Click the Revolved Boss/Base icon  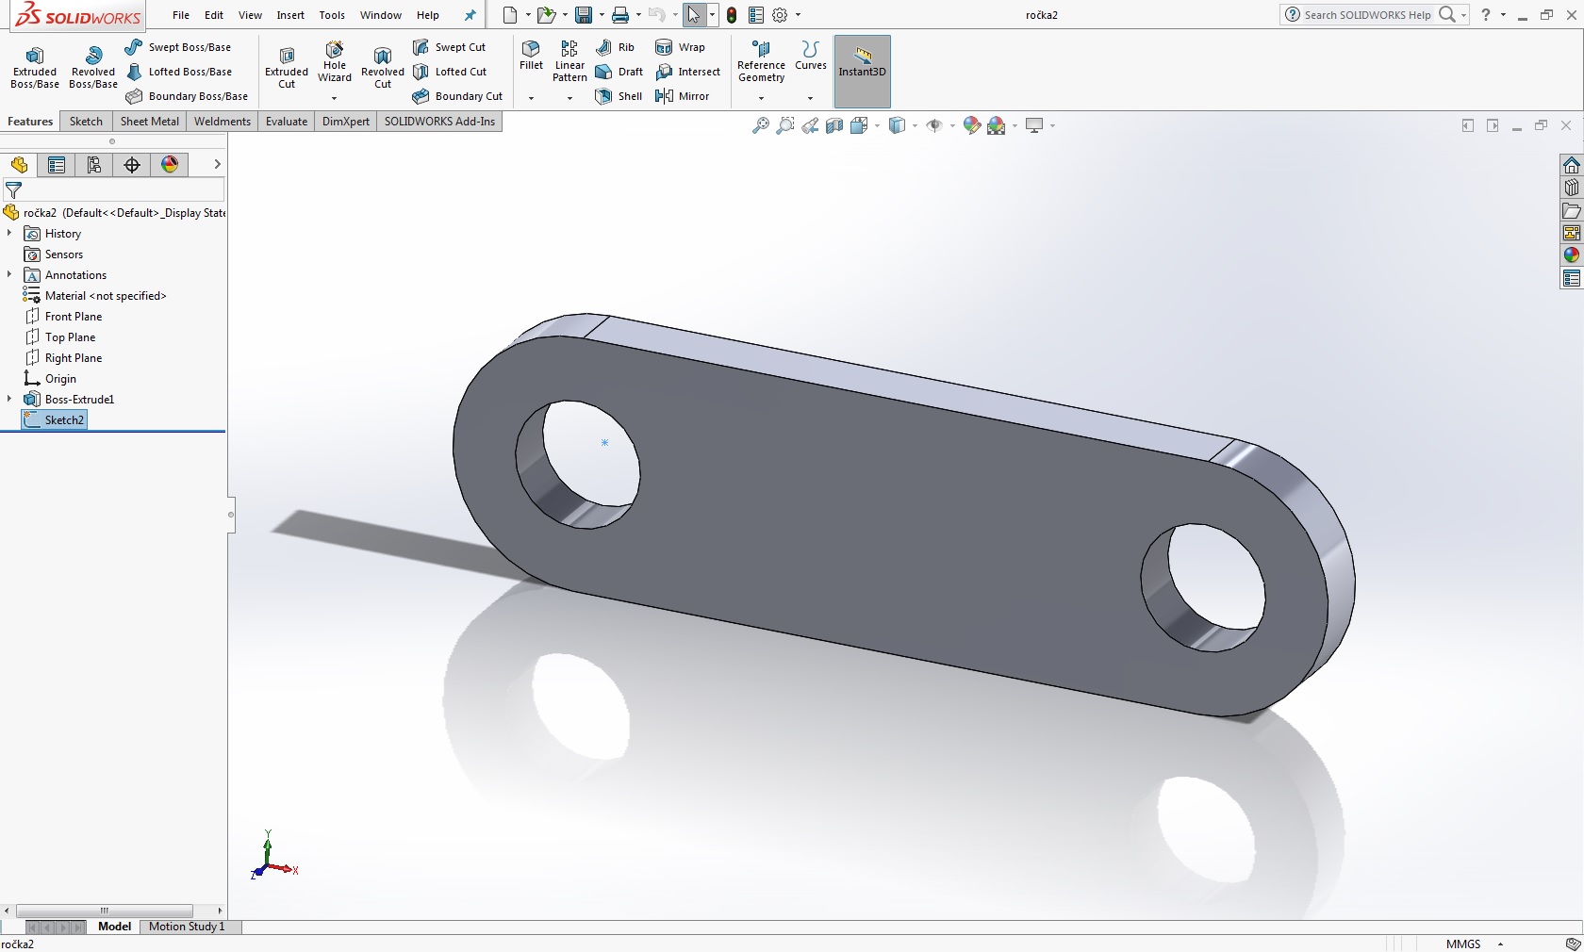[x=92, y=67]
